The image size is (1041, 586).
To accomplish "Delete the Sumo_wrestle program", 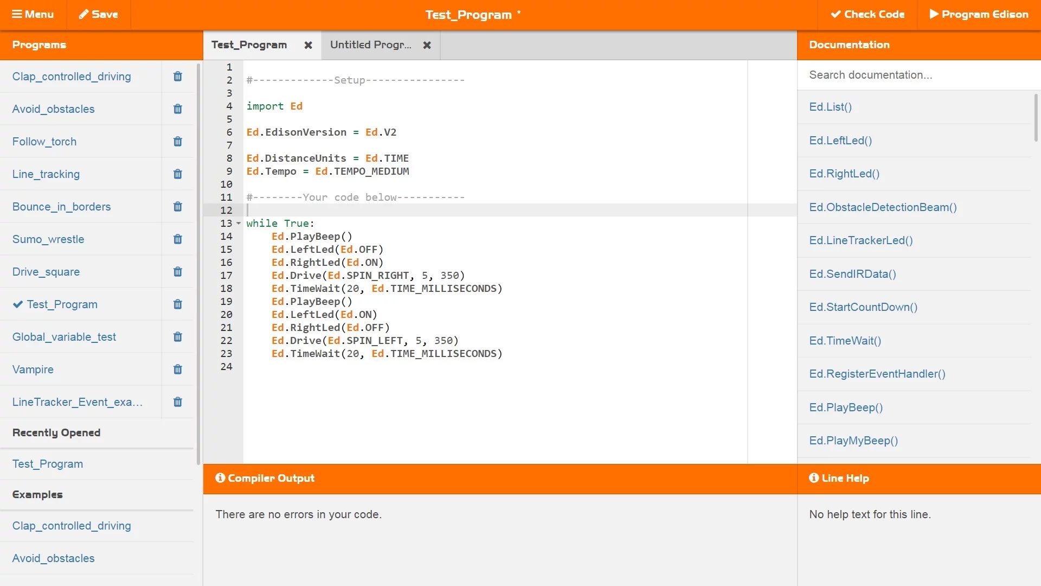I will pyautogui.click(x=177, y=239).
